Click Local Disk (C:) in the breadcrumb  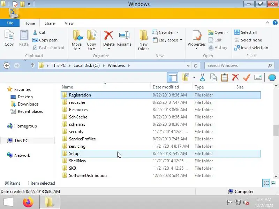[x=86, y=65]
